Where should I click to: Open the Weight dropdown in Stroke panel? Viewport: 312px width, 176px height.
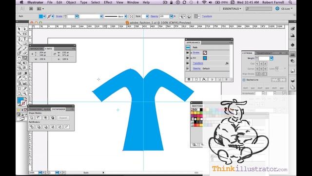(x=271, y=58)
